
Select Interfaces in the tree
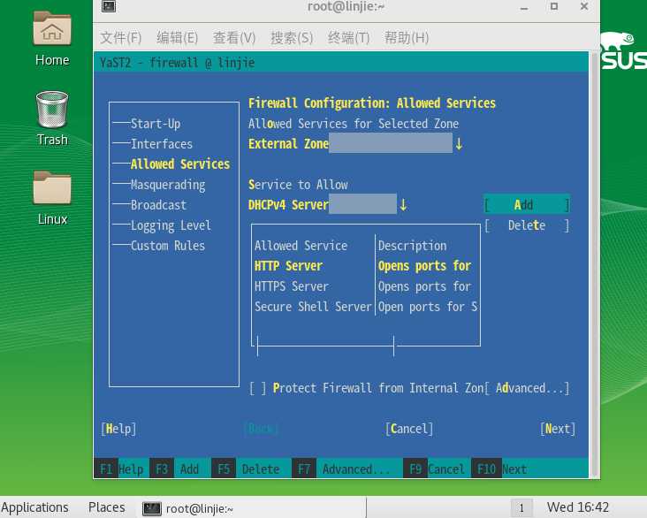click(x=162, y=143)
